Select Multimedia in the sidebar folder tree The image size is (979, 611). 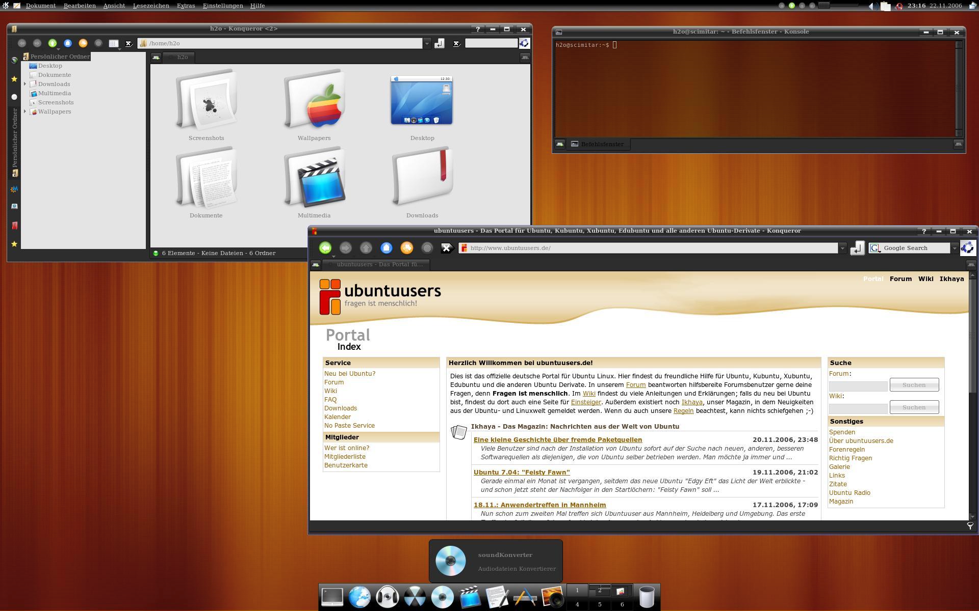click(55, 93)
